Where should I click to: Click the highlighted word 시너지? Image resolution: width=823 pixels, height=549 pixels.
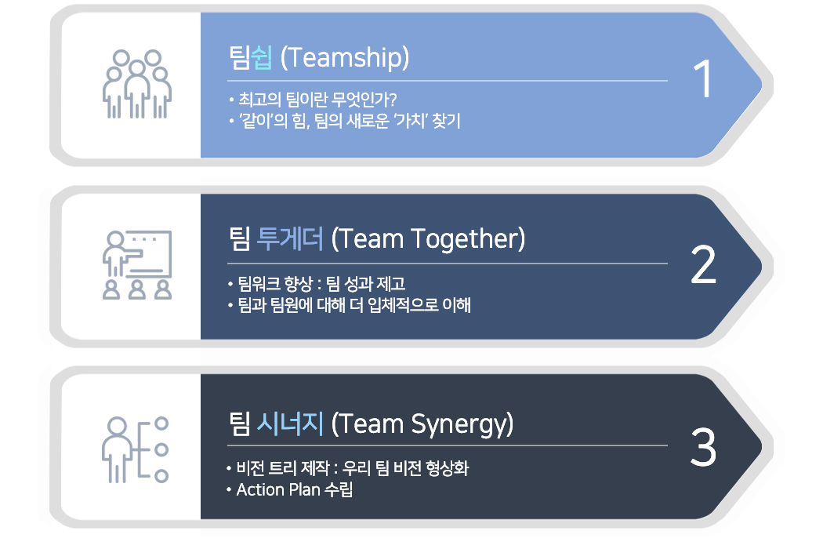coord(290,424)
